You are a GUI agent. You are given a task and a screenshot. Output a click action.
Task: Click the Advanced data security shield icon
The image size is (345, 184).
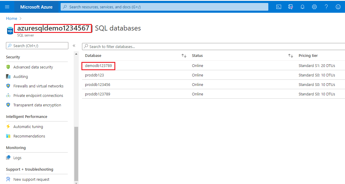[x=8, y=67]
